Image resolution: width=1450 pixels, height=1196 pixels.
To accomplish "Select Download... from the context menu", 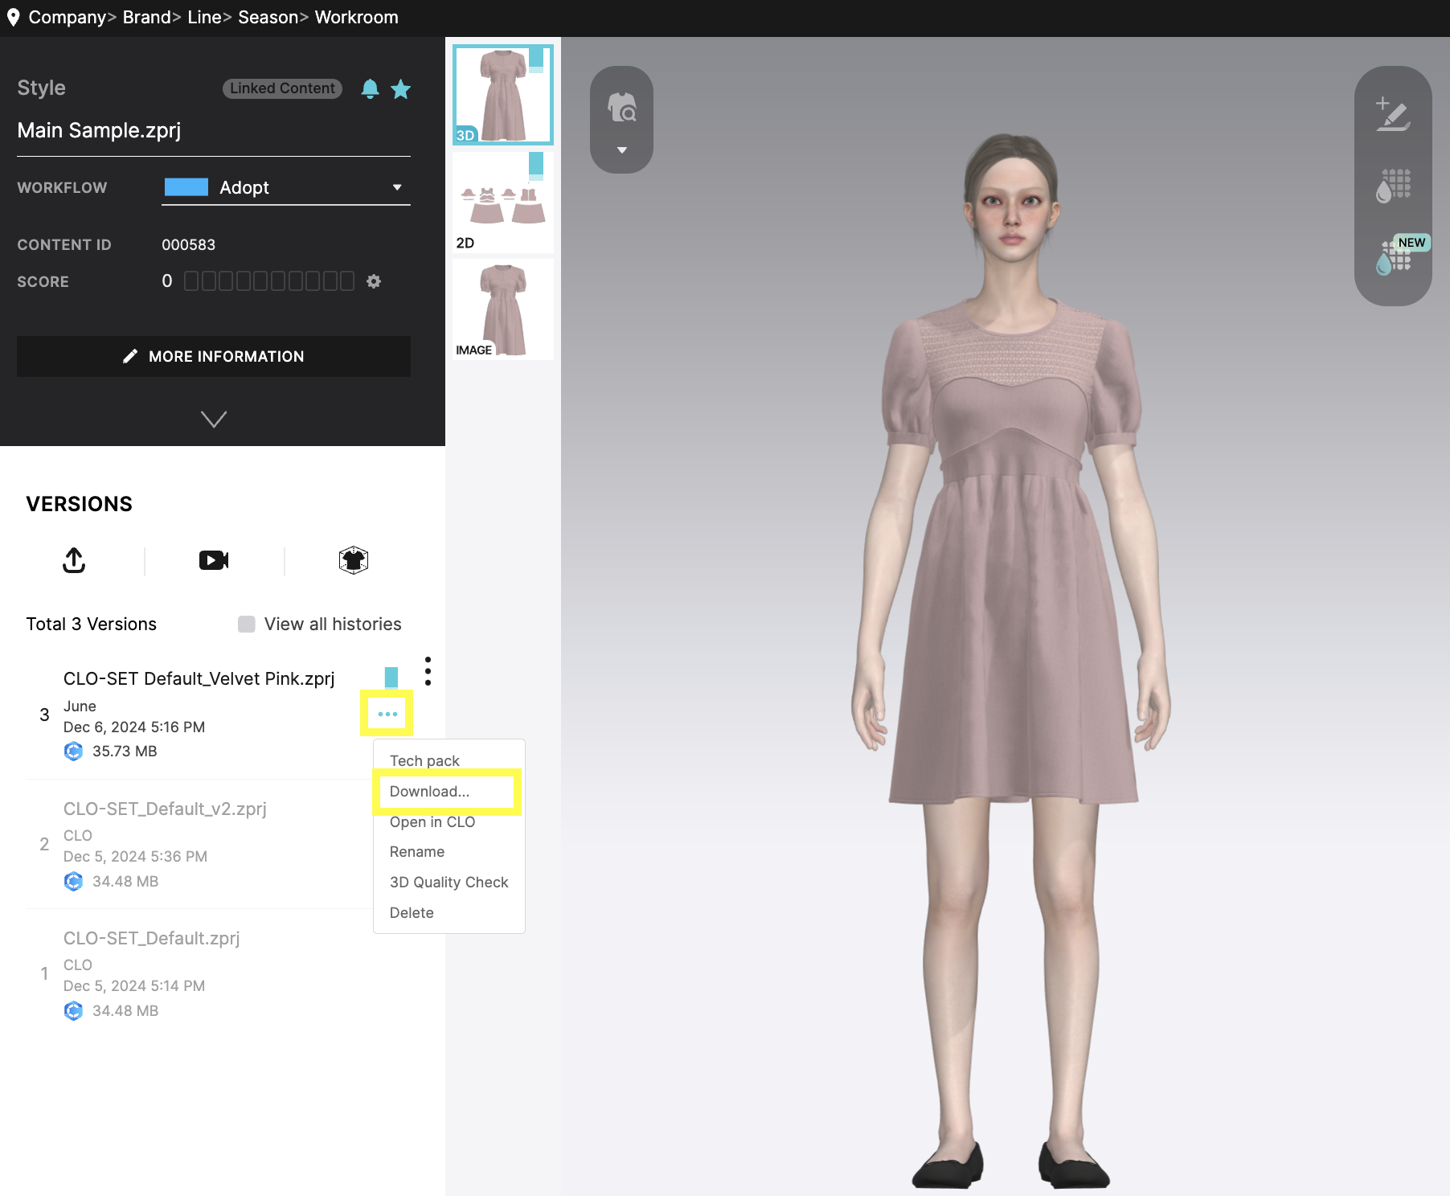I will click(429, 792).
